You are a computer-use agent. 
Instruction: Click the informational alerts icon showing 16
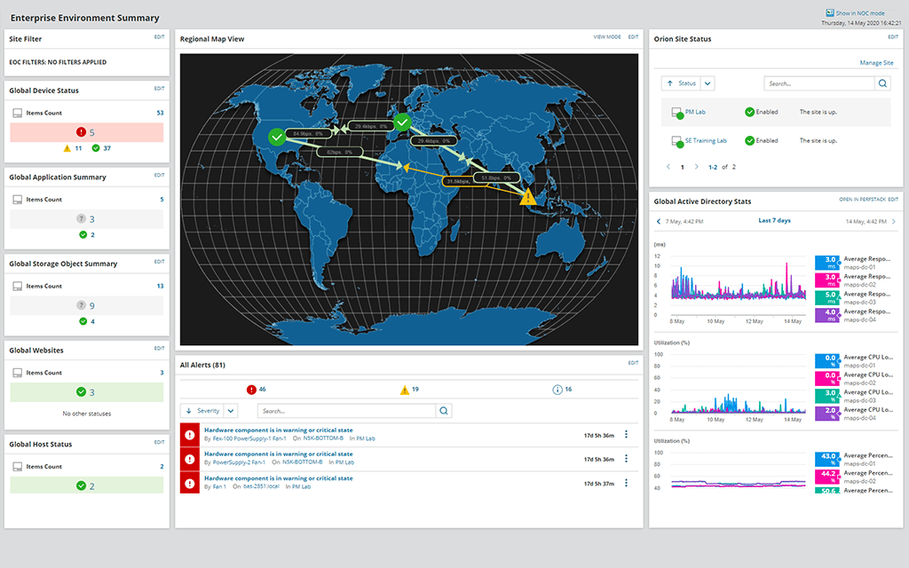(x=557, y=389)
